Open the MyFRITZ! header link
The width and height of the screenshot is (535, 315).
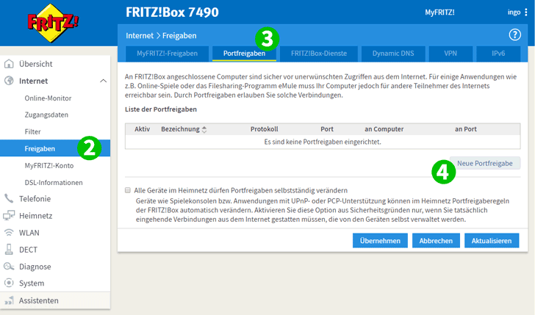439,12
